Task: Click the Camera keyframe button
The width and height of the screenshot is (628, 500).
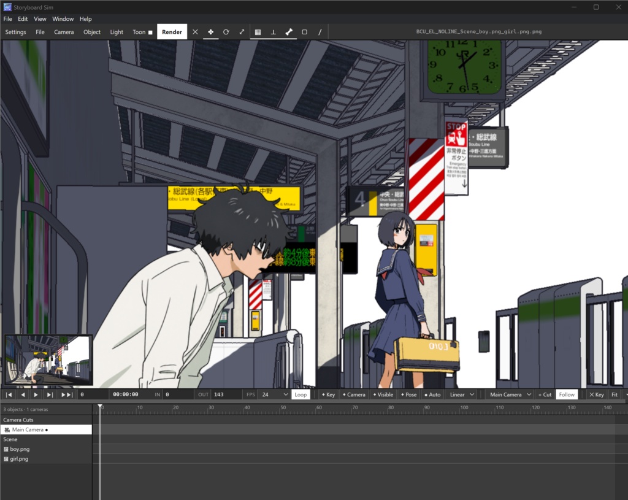Action: point(354,394)
